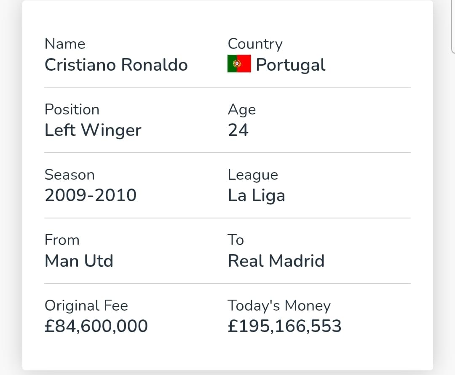Viewport: 455px width, 375px height.
Task: Click the La Liga league value
Action: click(x=257, y=196)
